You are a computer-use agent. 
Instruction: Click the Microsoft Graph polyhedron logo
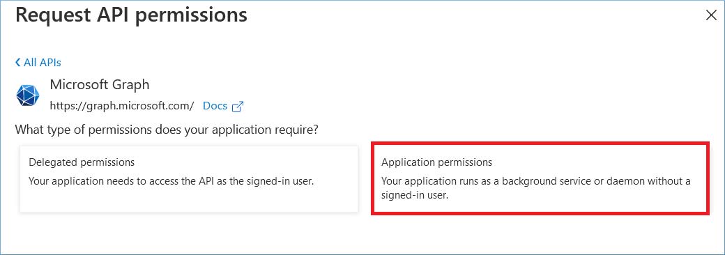point(28,95)
